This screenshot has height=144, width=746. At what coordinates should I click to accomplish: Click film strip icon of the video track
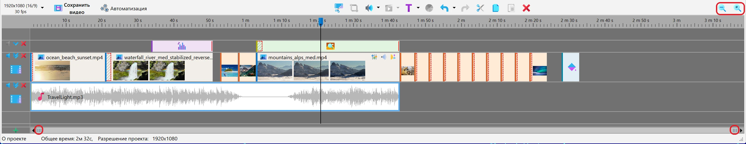16,69
